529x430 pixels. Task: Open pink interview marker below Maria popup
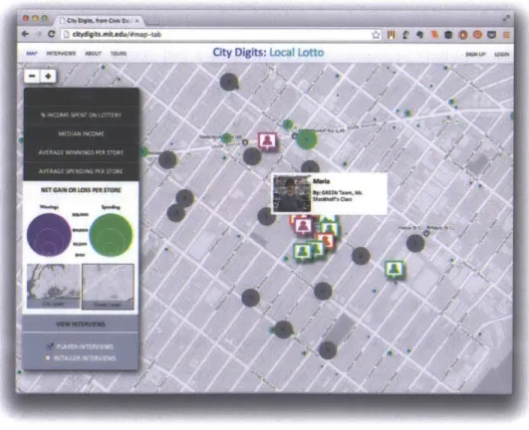304,226
